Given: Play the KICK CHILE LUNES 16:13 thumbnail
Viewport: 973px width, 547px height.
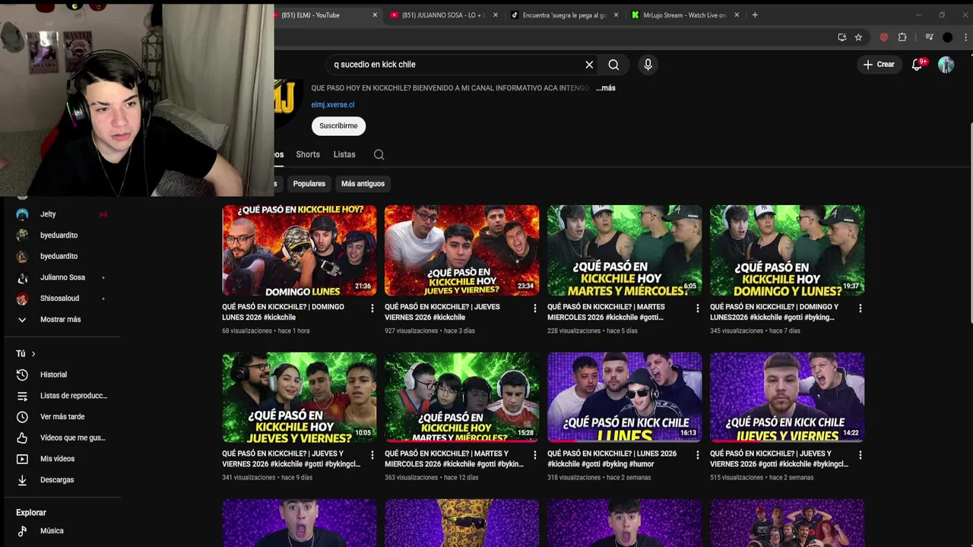Looking at the screenshot, I should pos(625,397).
